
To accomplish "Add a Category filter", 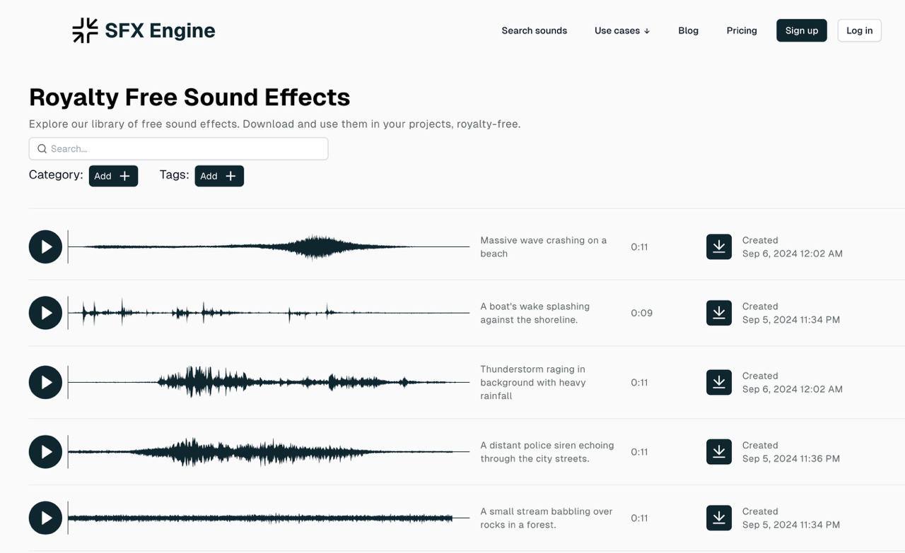I will coord(113,176).
